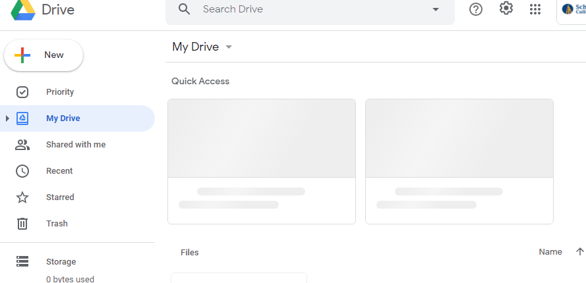Open the Settings gear icon
The image size is (586, 283).
coord(506,9)
